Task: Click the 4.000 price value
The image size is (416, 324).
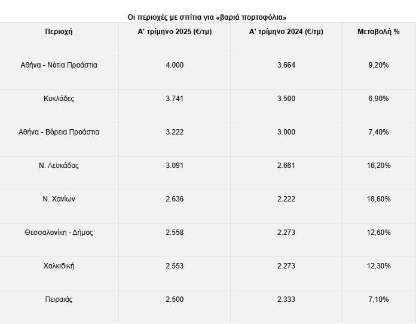Action: (175, 65)
